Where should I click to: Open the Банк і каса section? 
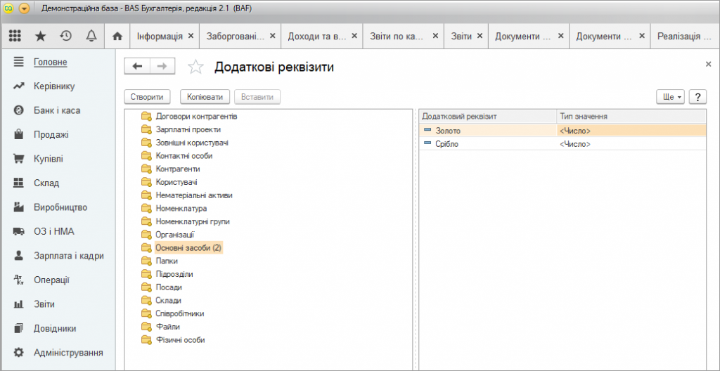[x=57, y=110]
